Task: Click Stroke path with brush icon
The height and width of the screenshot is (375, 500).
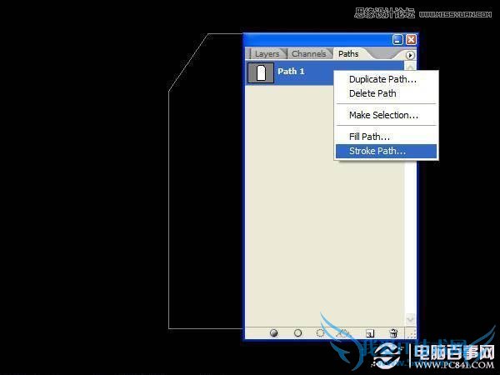Action: 297,332
